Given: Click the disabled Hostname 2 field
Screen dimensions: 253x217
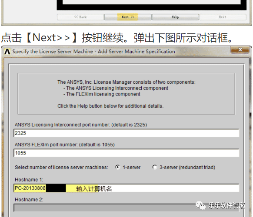Looking at the screenshot, I should pos(126,208).
